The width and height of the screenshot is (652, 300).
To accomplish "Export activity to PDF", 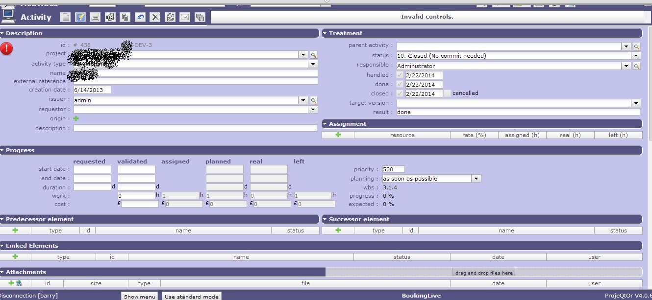I will [110, 17].
